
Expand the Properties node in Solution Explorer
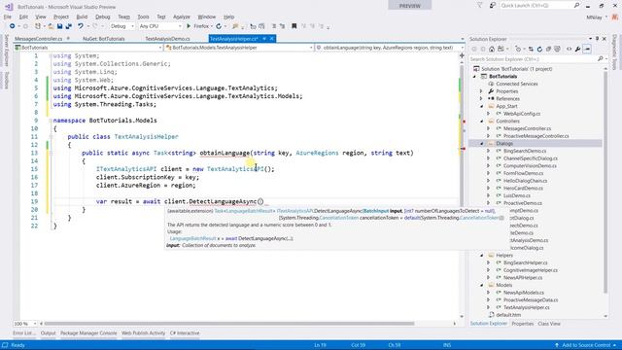[x=482, y=91]
